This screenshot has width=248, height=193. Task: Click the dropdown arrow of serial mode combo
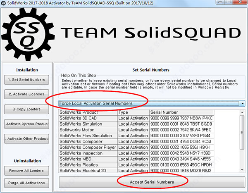pos(243,103)
